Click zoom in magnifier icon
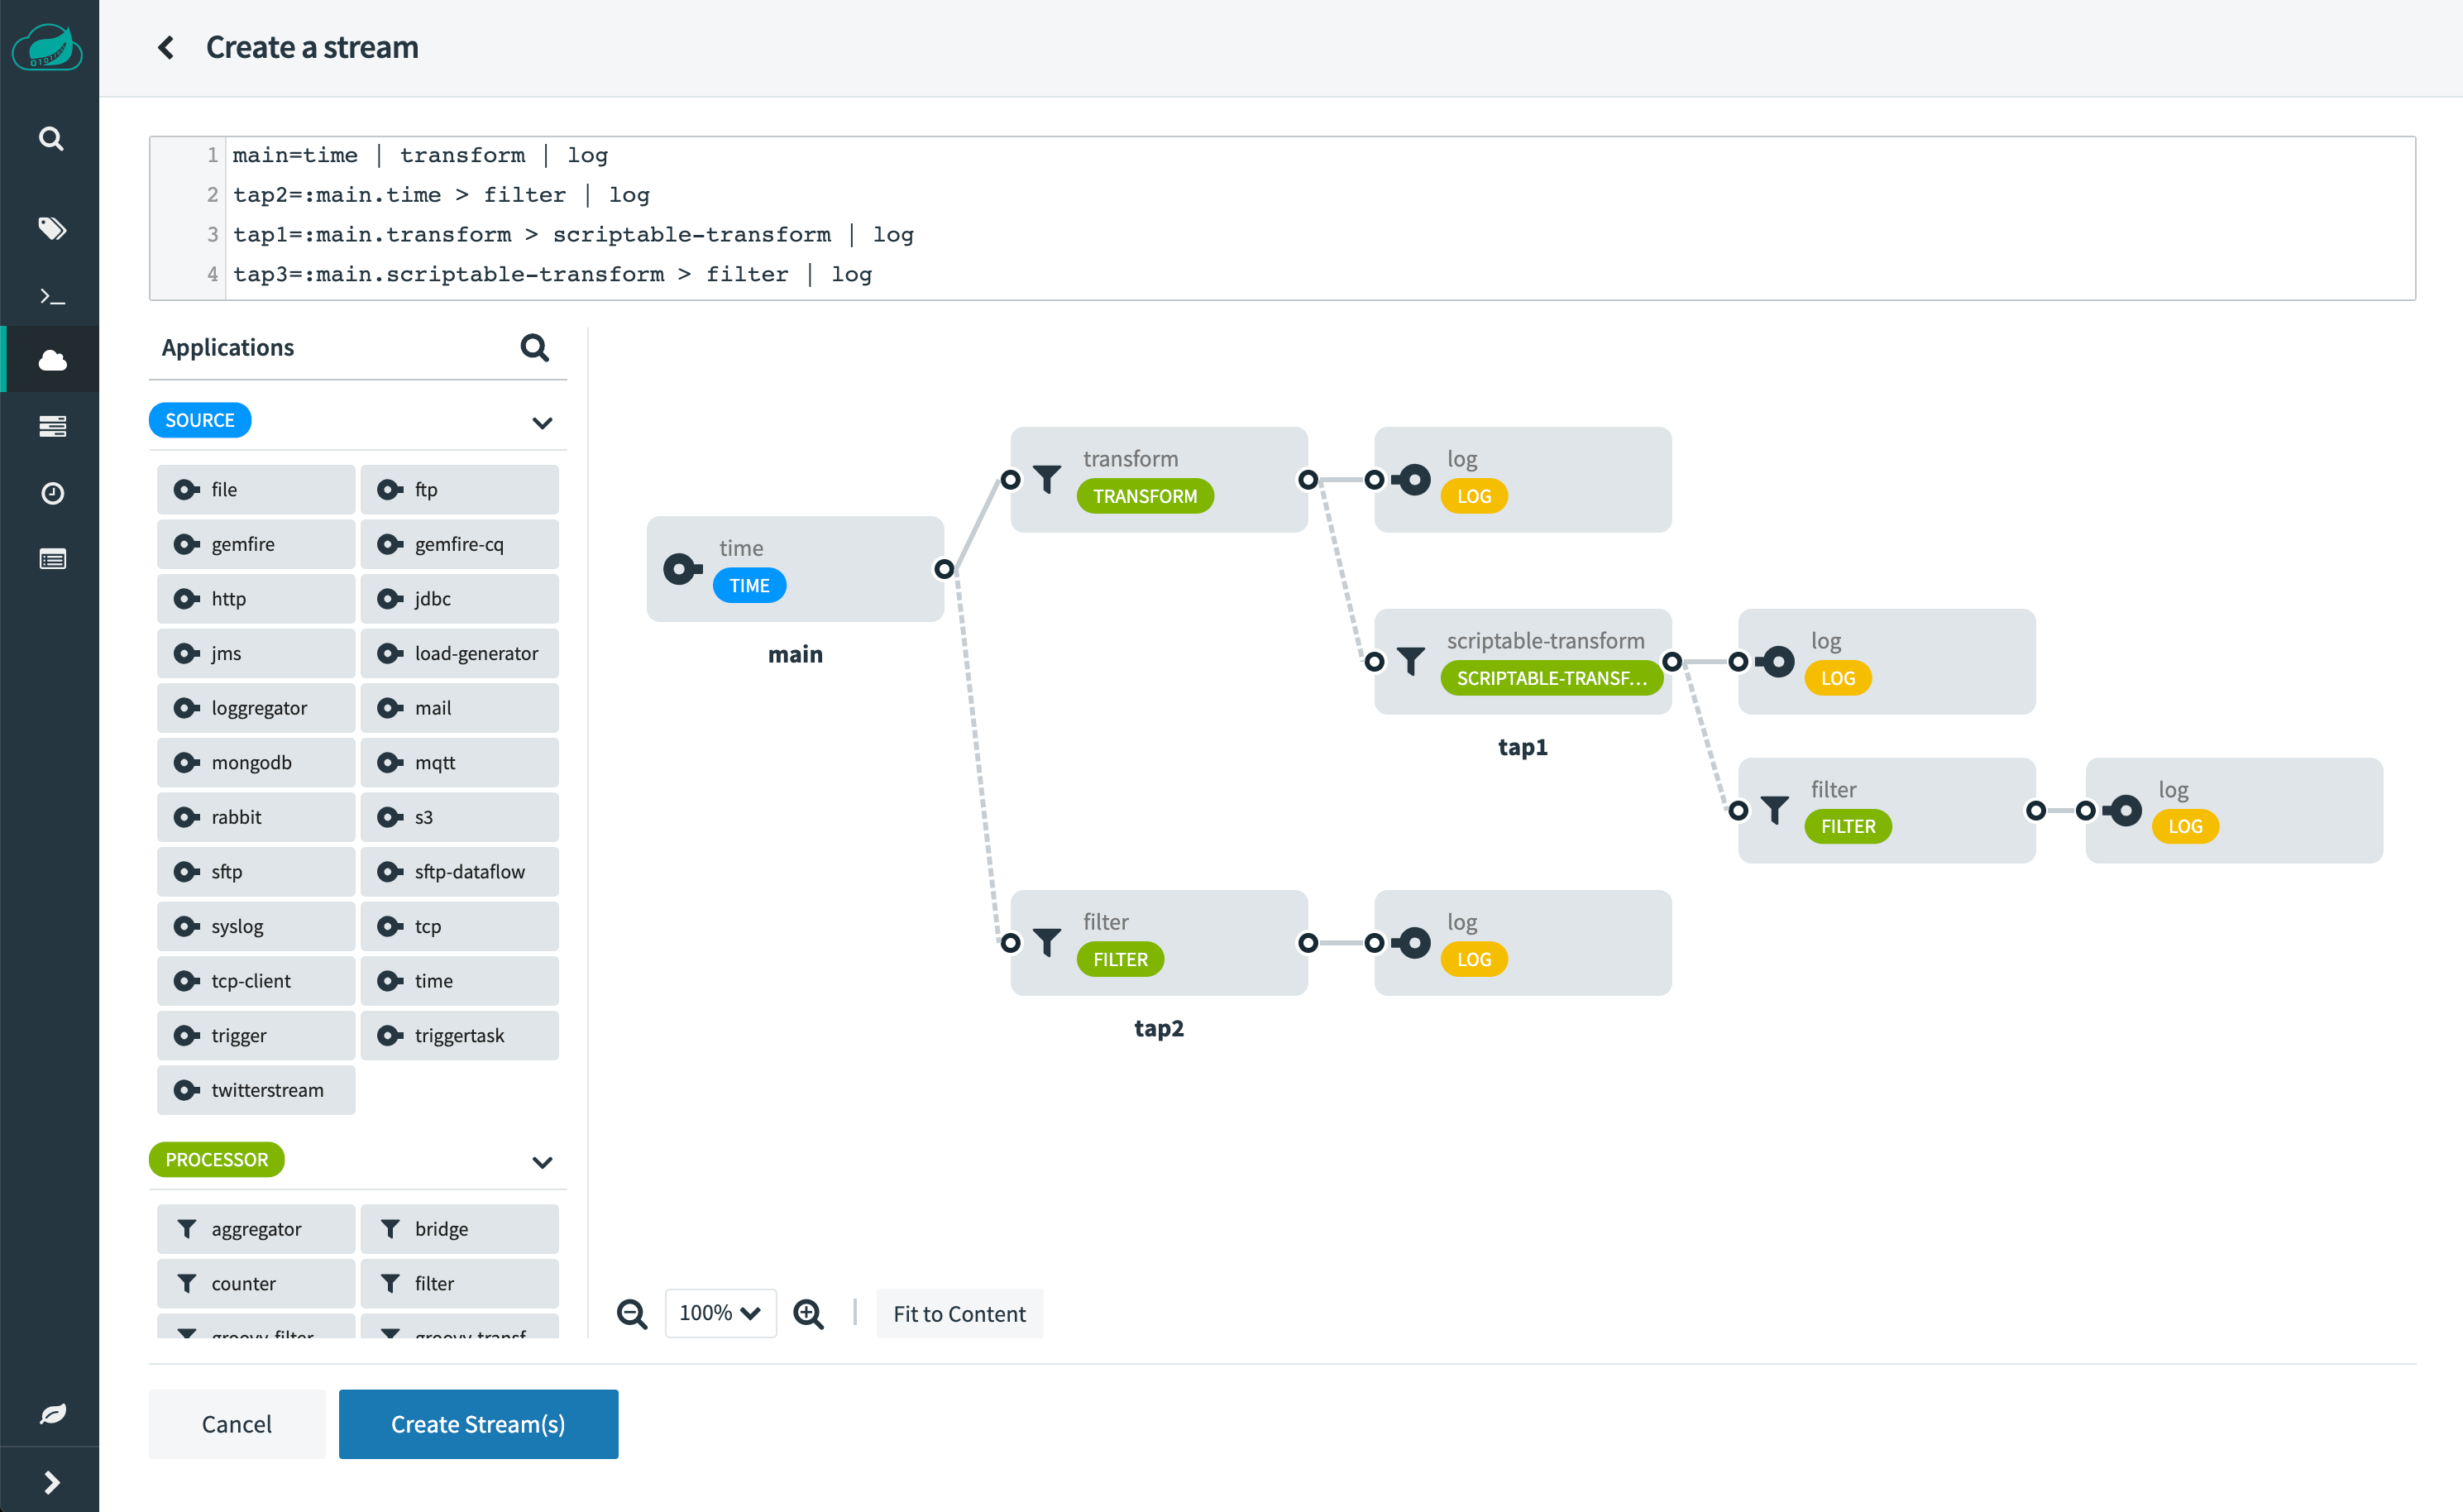The height and width of the screenshot is (1512, 2463). tap(807, 1313)
